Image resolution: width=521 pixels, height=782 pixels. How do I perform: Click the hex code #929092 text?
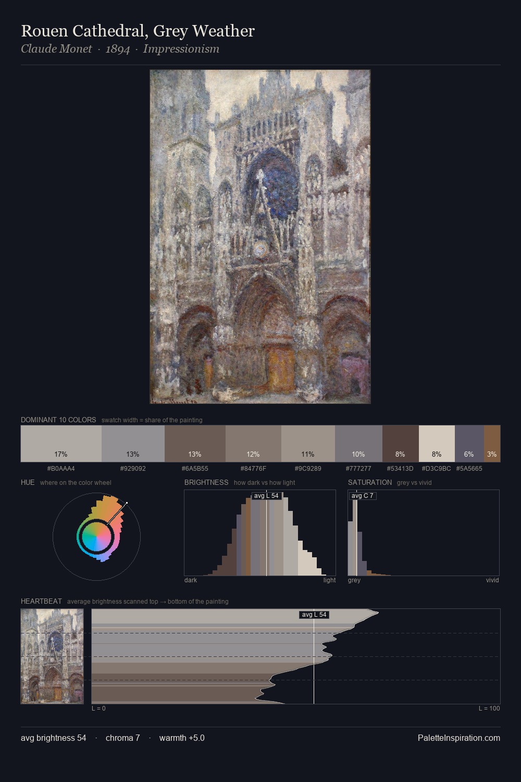pos(133,468)
